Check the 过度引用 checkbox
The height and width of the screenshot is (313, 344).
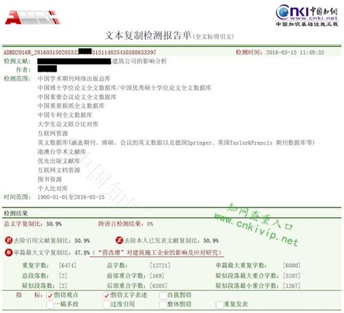[x=107, y=305]
